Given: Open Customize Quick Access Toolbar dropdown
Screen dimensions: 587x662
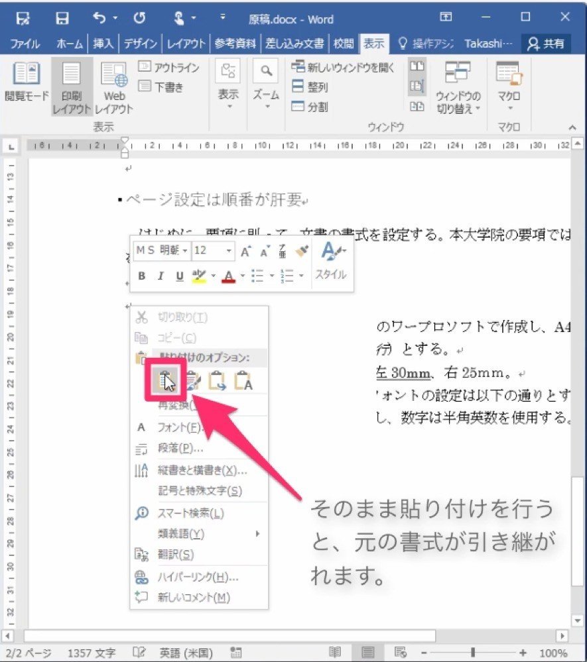Looking at the screenshot, I should (x=222, y=17).
